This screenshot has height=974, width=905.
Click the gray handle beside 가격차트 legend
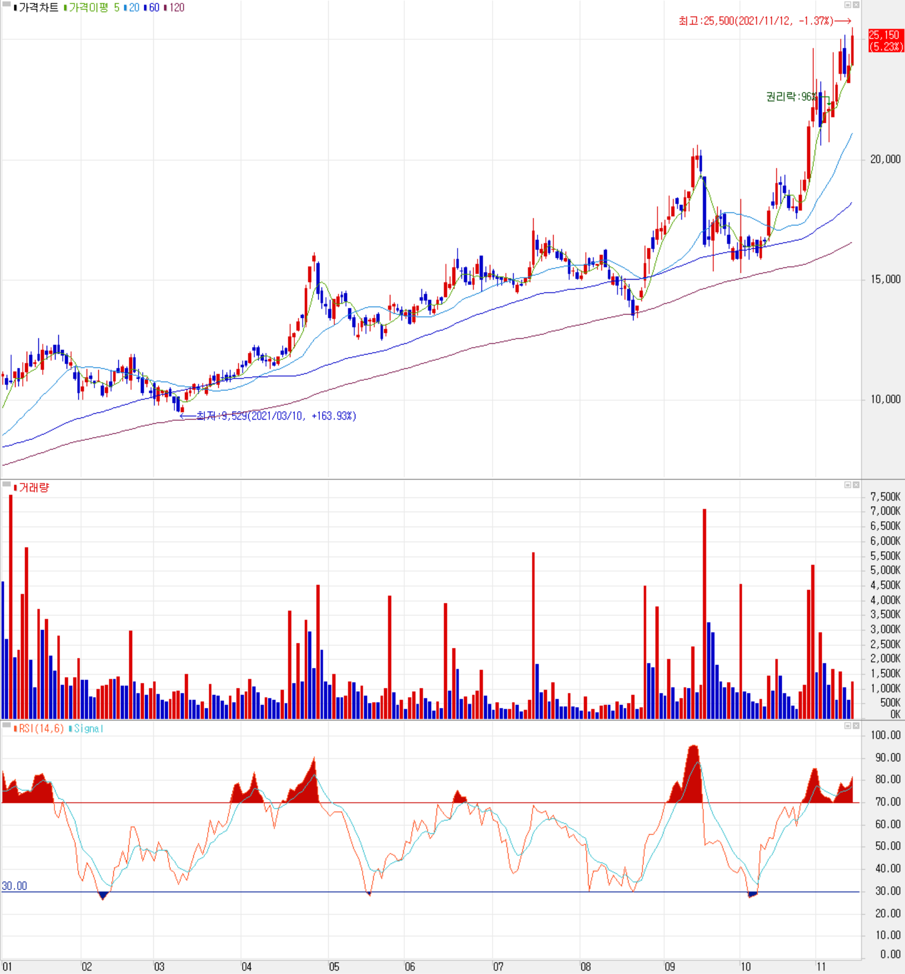(6, 5)
